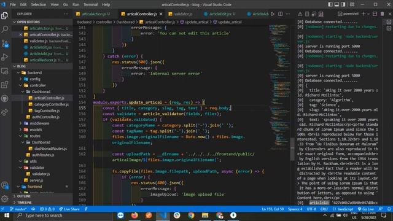Close the articalController.js editor tab

click(161, 14)
